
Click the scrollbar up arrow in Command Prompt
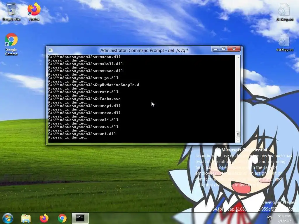click(238, 57)
